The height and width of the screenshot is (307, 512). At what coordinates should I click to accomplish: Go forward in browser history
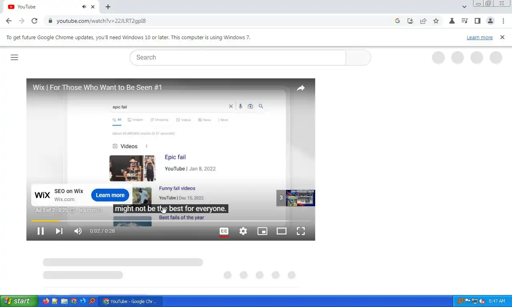(22, 21)
